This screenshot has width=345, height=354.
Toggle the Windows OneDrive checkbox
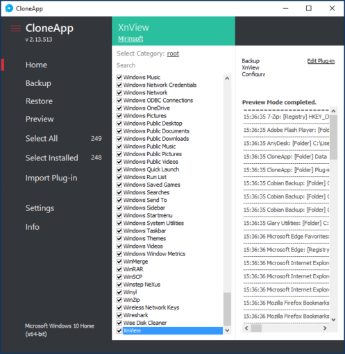pos(119,108)
